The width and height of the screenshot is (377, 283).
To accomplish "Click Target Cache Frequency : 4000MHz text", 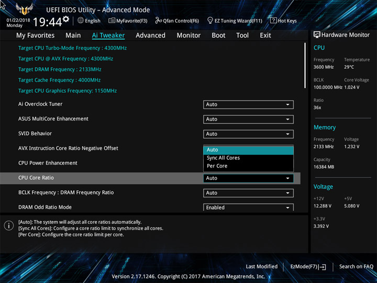I will coord(59,80).
